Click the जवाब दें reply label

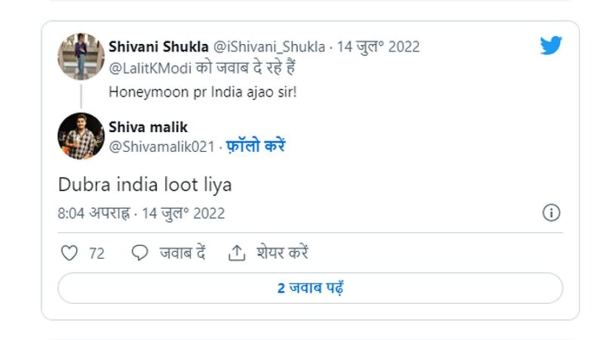pyautogui.click(x=182, y=253)
